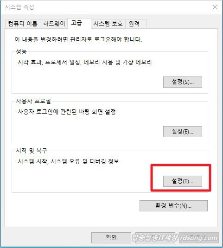Confirm with the 확인 button
Viewport: 223px width, 248px height.
tap(111, 237)
